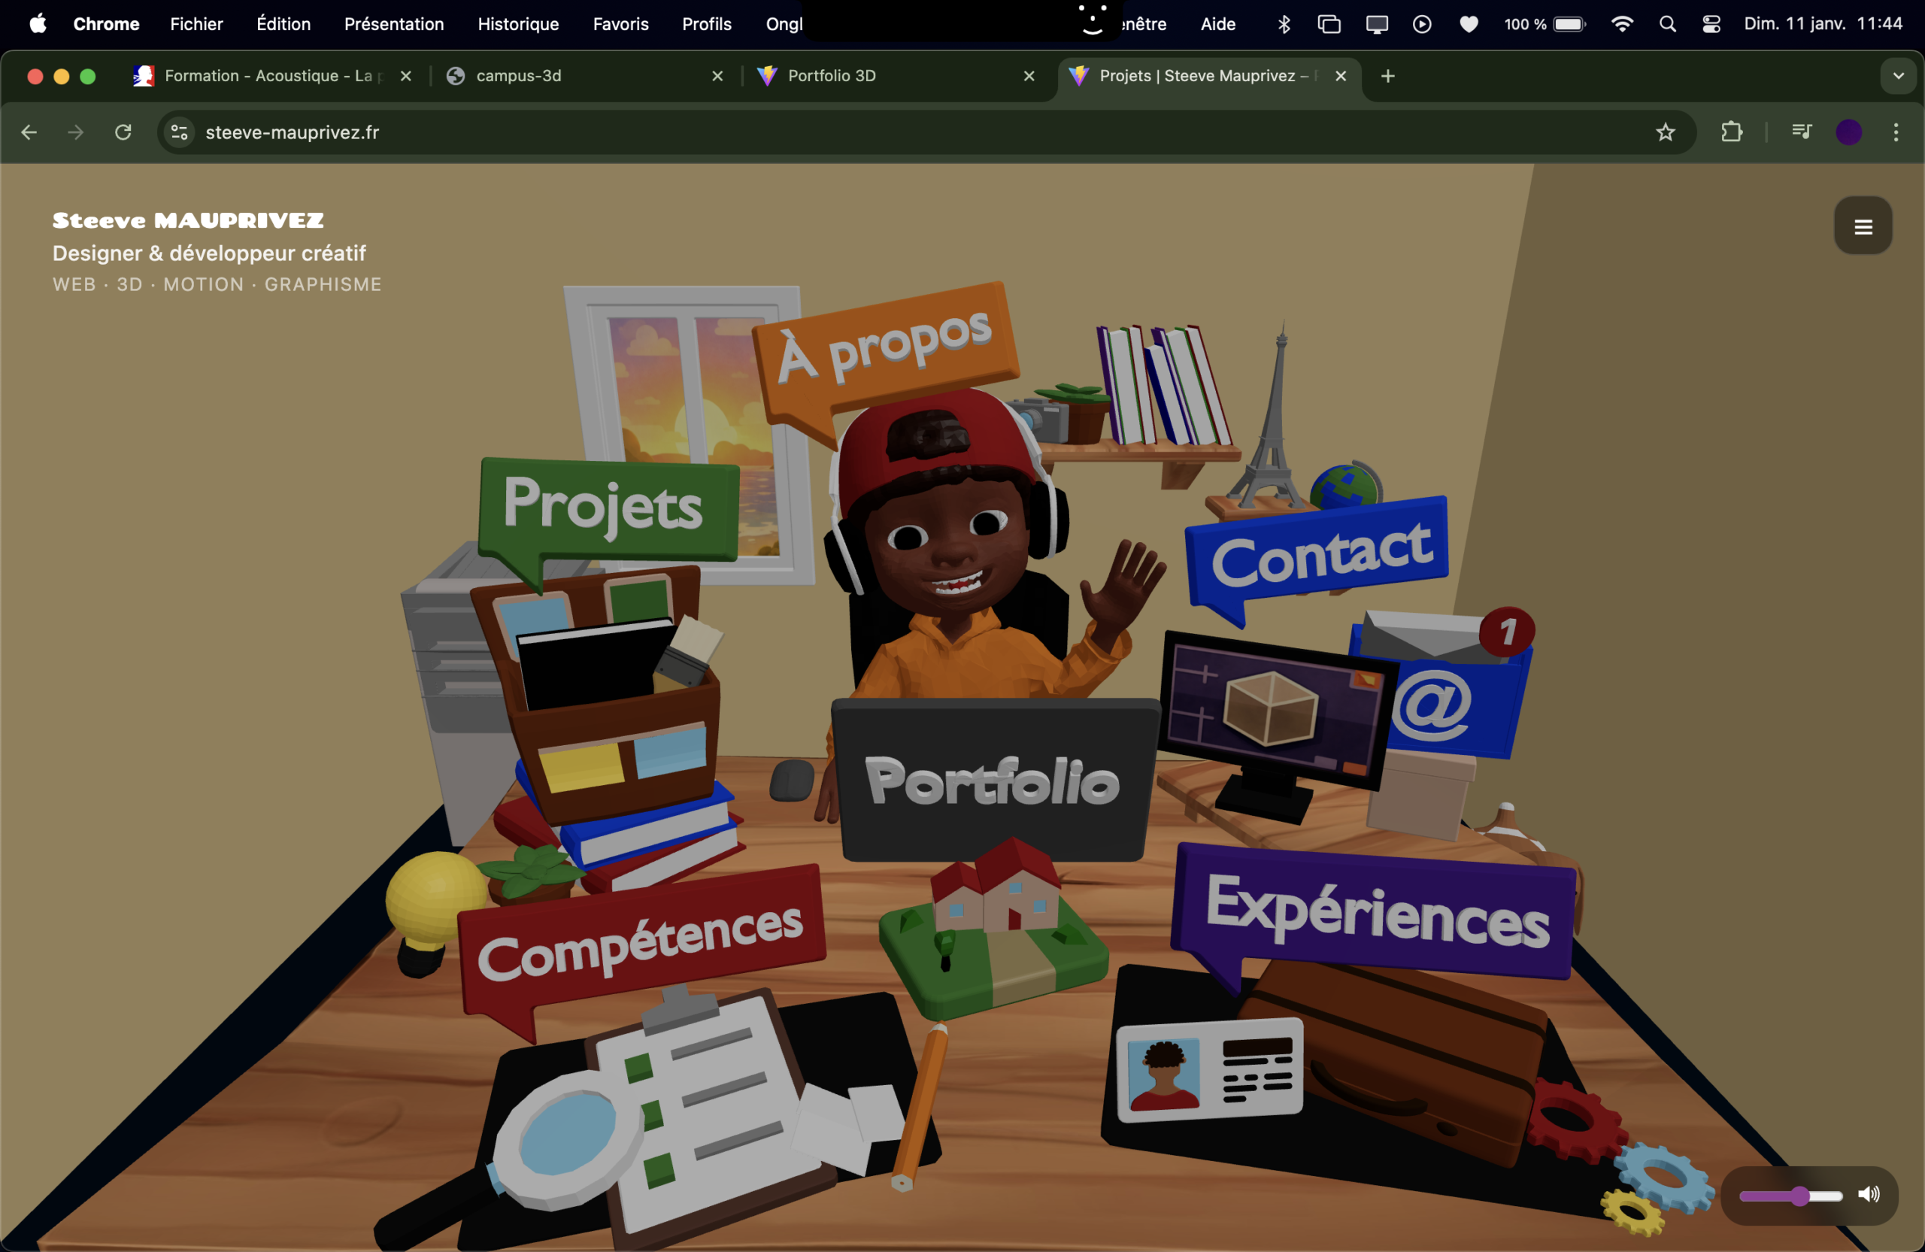Image resolution: width=1925 pixels, height=1252 pixels.
Task: Adjust the volume slider near the speaker
Action: 1790,1196
